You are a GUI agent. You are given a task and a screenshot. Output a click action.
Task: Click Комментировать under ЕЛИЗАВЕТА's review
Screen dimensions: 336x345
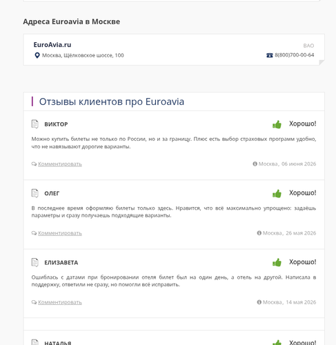(x=60, y=302)
